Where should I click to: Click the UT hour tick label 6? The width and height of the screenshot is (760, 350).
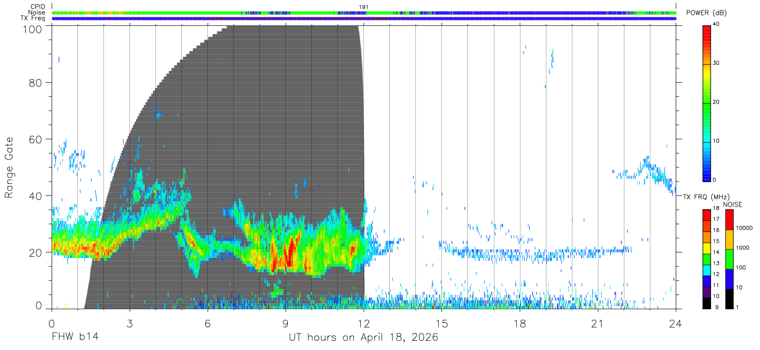click(x=208, y=323)
